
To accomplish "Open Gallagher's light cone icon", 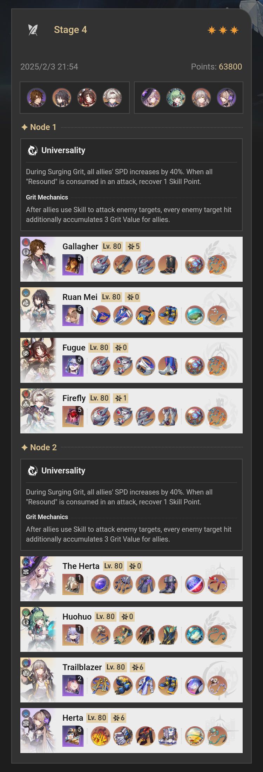I will (73, 265).
